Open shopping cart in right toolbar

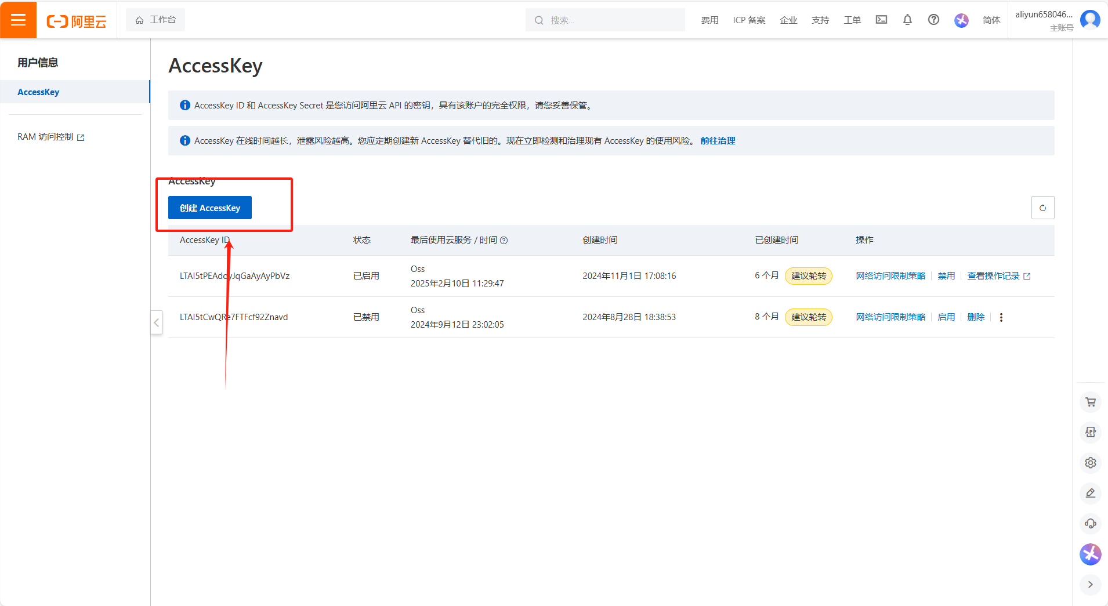(1091, 402)
